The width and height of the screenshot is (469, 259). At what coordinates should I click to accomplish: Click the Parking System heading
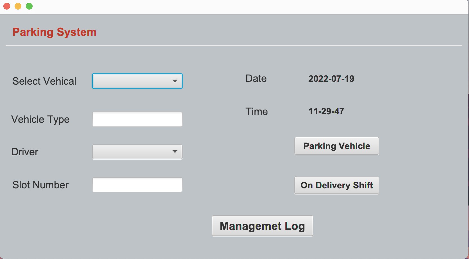click(x=54, y=32)
